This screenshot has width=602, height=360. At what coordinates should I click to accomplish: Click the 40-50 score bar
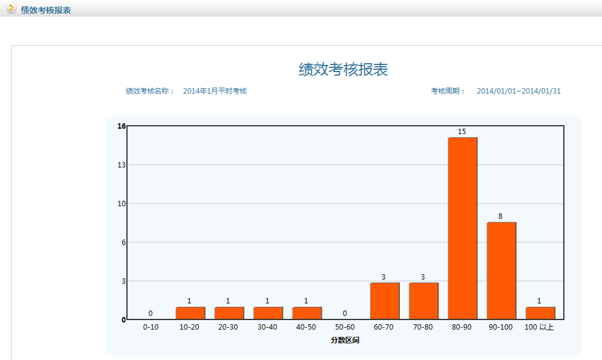click(306, 311)
